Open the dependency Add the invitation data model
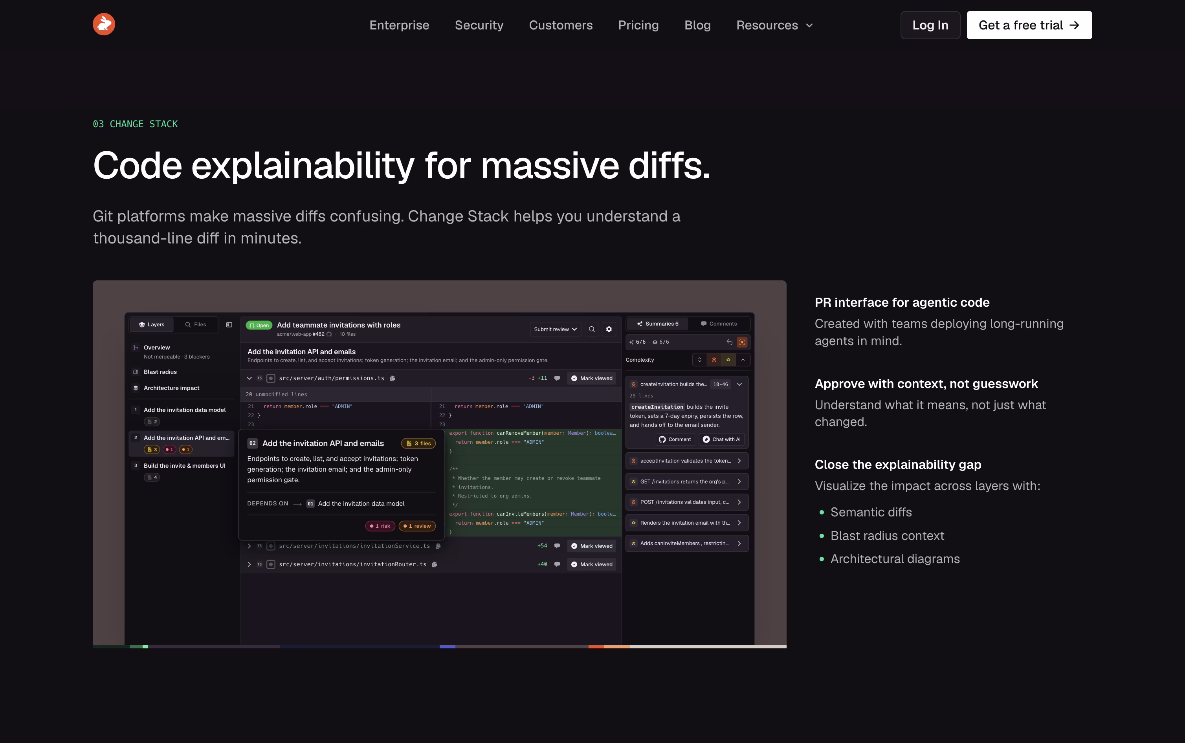This screenshot has height=743, width=1185. 355,504
